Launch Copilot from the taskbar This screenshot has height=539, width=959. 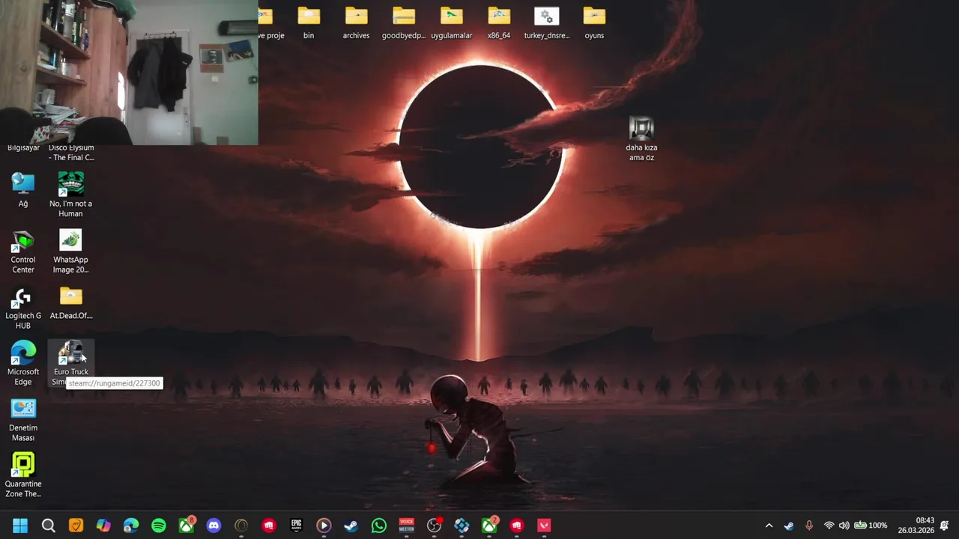point(103,526)
